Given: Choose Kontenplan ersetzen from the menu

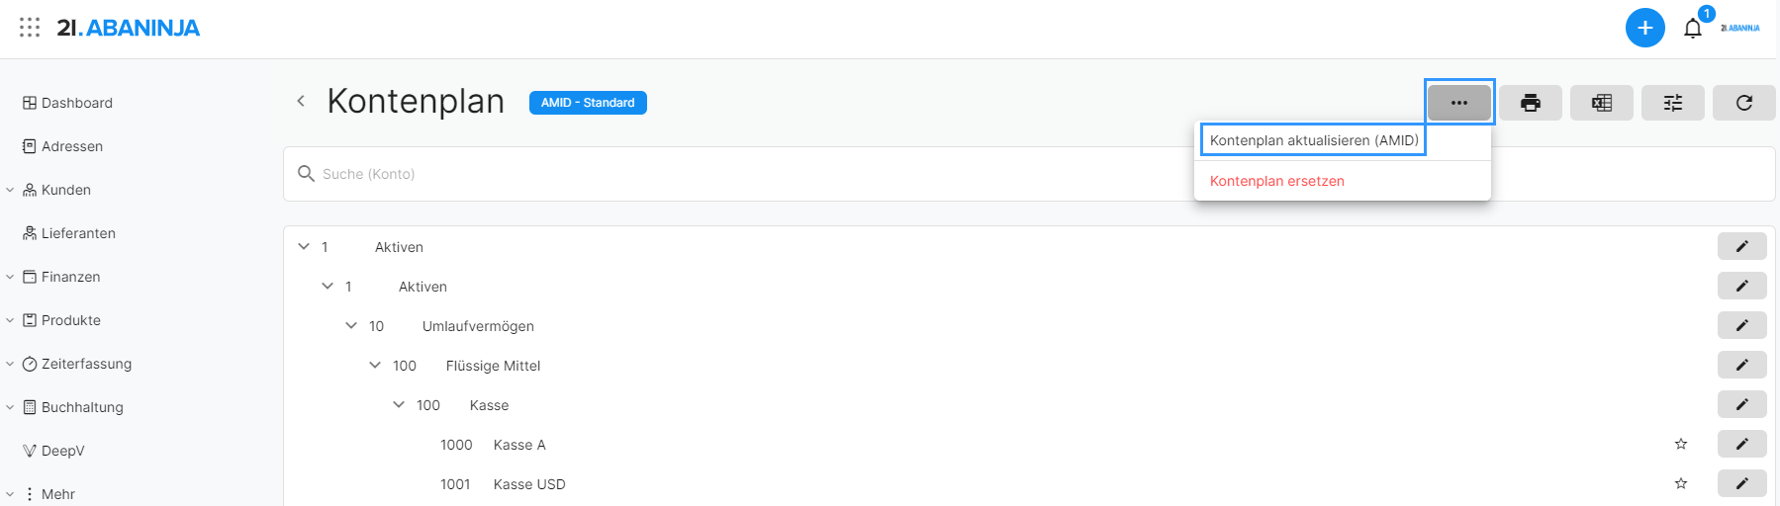Looking at the screenshot, I should 1276,181.
